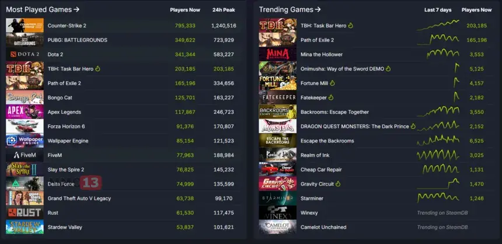The height and width of the screenshot is (244, 502).
Task: Open the Wallpaper Engine title link
Action: (68, 141)
